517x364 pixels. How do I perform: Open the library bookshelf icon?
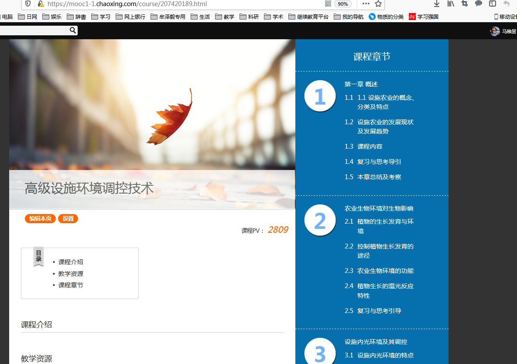pos(451,4)
